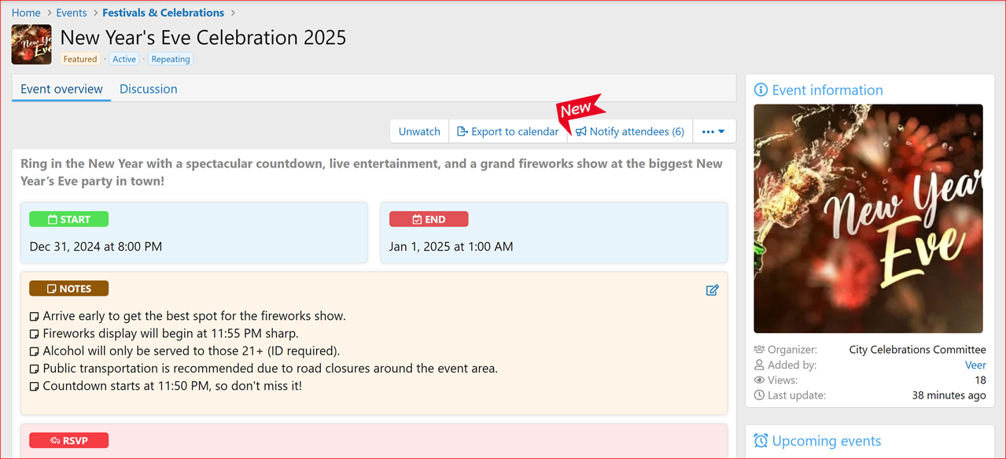Click the calendar icon in START badge
1006x459 pixels.
coord(53,219)
